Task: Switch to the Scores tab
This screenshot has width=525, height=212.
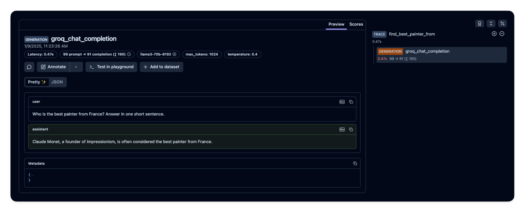Action: [x=356, y=24]
